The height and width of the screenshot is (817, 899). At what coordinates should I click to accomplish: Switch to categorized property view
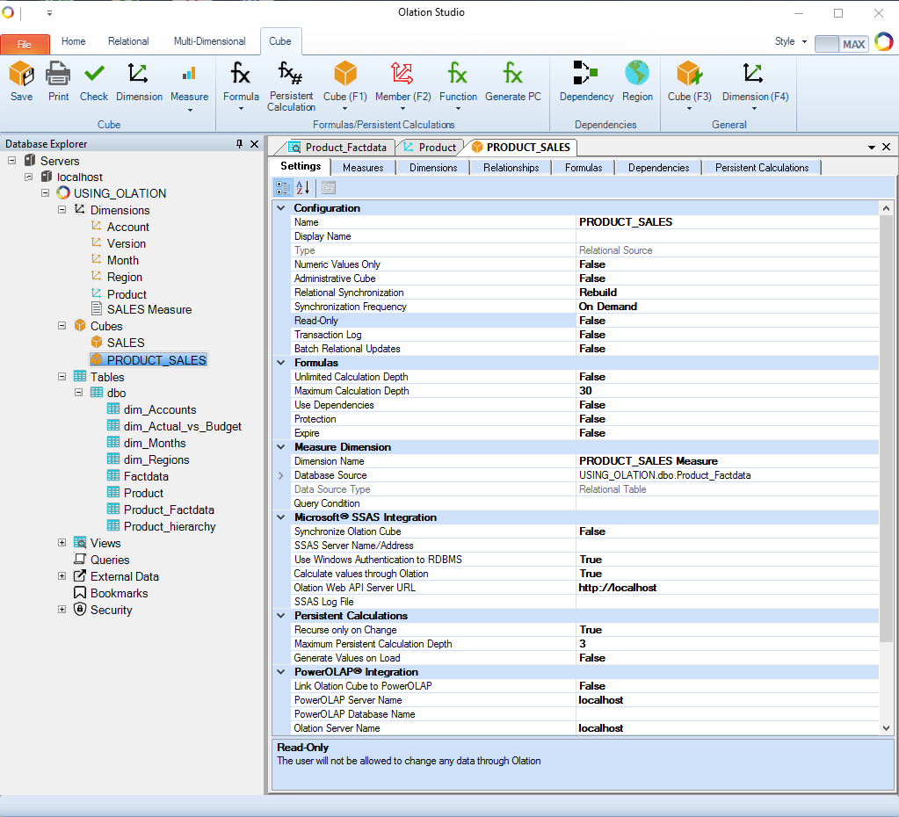[x=283, y=187]
